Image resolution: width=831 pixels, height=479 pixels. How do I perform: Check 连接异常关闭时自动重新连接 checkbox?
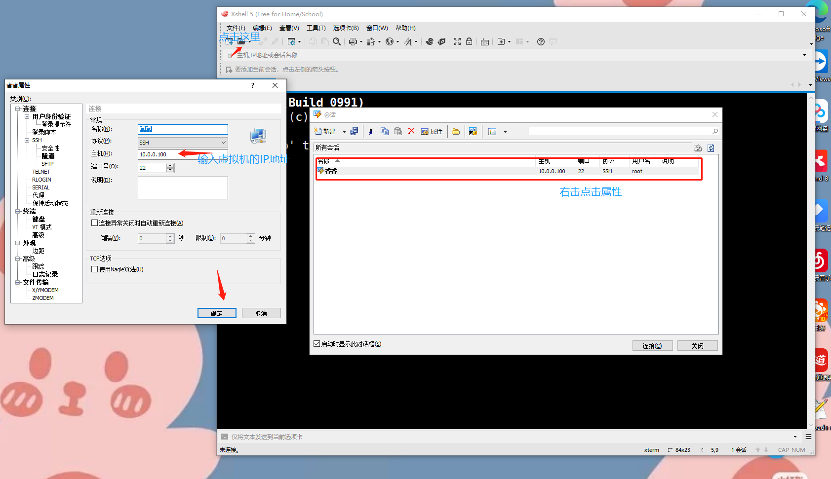pyautogui.click(x=94, y=223)
